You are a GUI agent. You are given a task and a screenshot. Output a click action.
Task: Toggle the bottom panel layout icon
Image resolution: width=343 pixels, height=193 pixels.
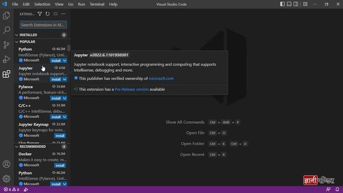pyautogui.click(x=289, y=4)
